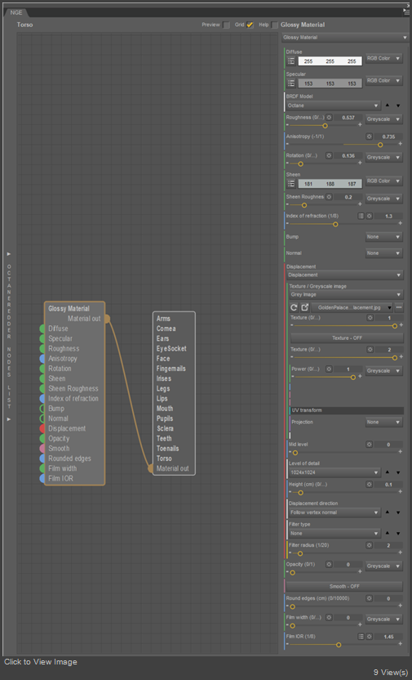Reset the Index of refraction value icon
Viewport: 412px width, 680px height.
click(x=369, y=216)
